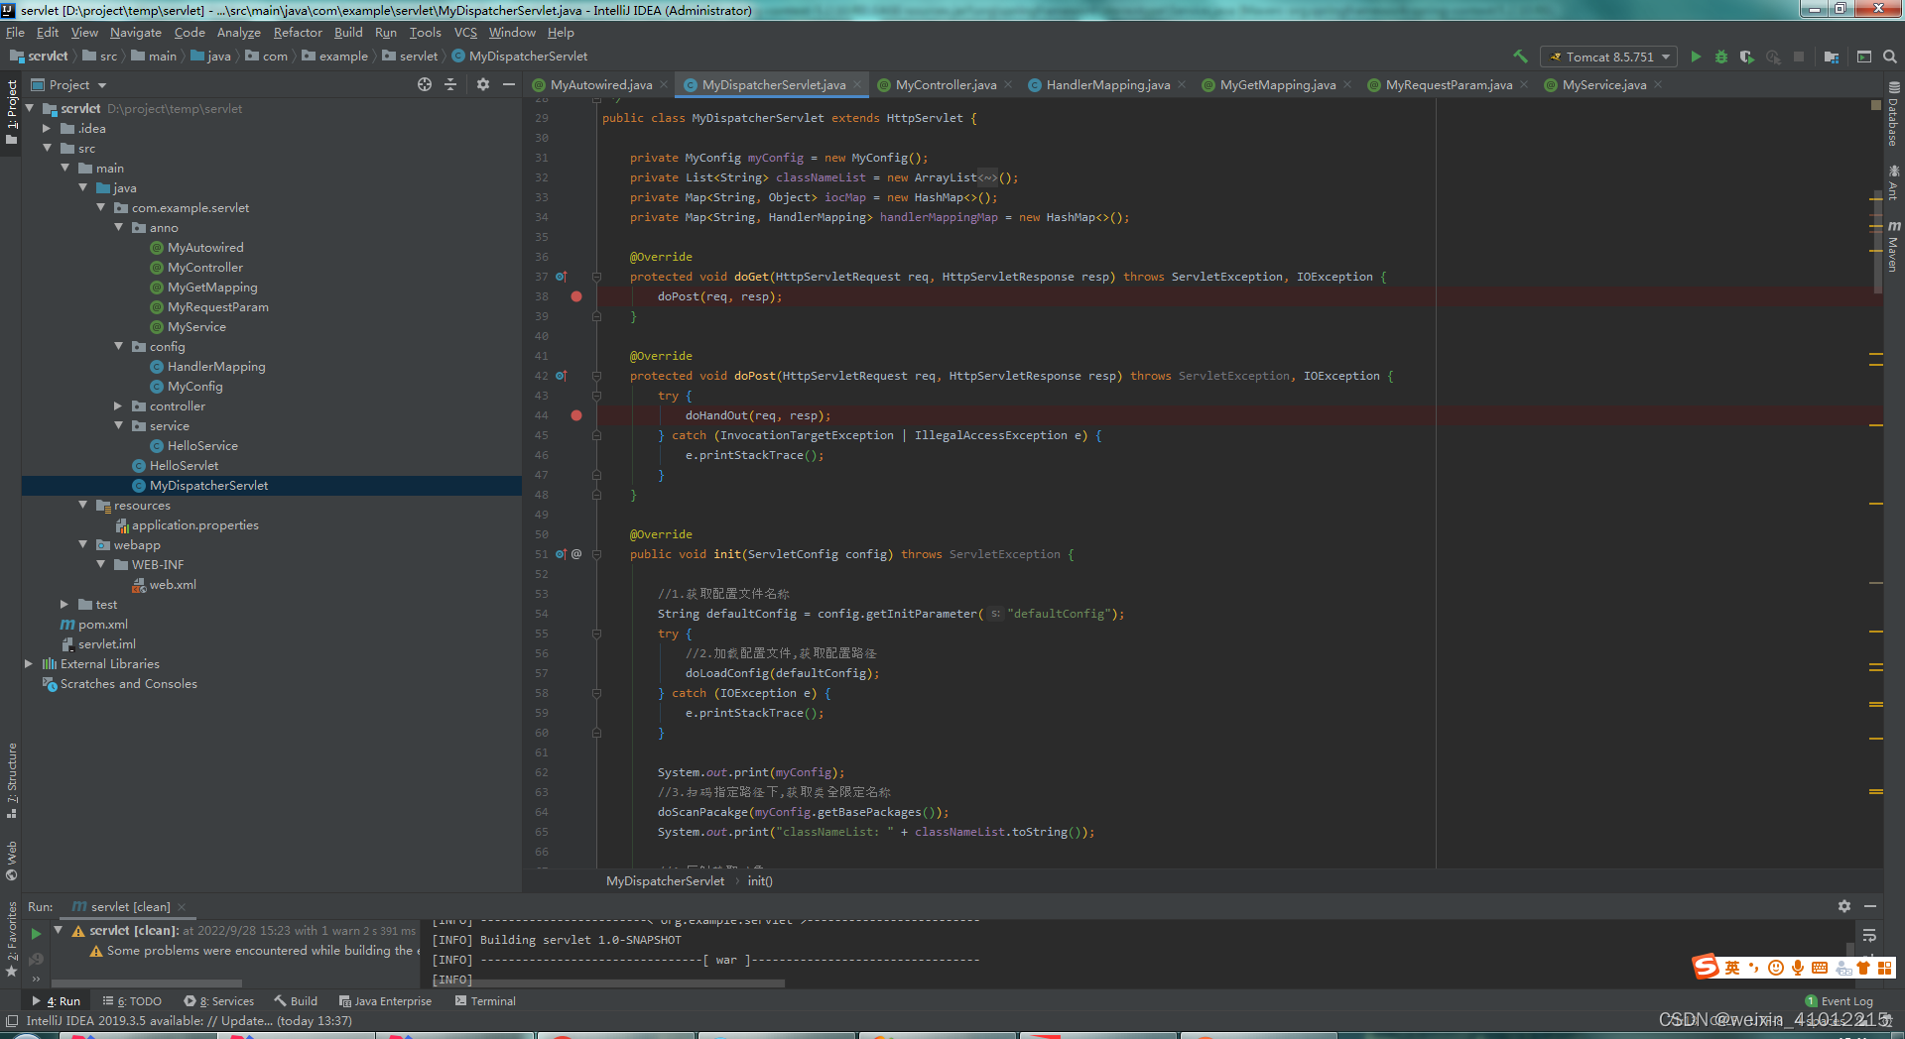Collapse the anno package
The image size is (1905, 1039).
[x=118, y=227]
